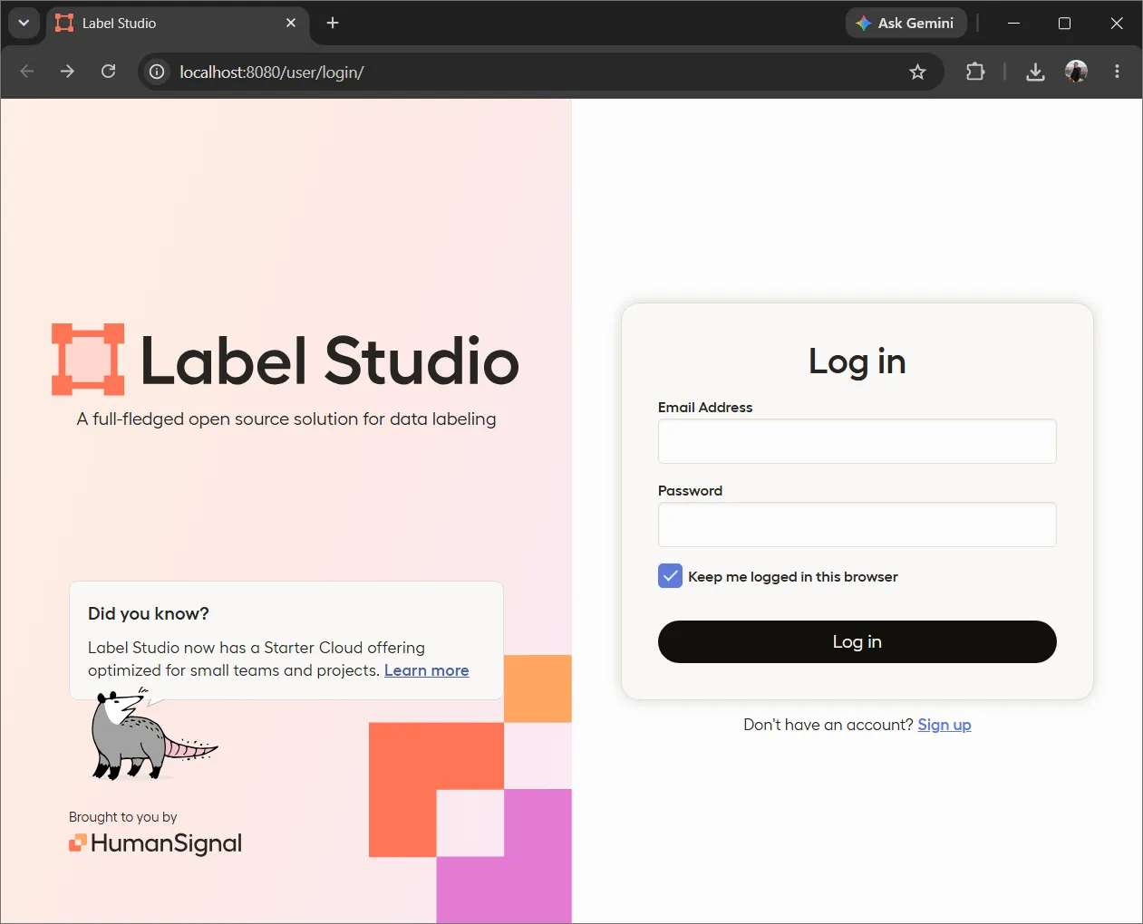The height and width of the screenshot is (924, 1143).
Task: Click the black Log in button
Action: [857, 641]
